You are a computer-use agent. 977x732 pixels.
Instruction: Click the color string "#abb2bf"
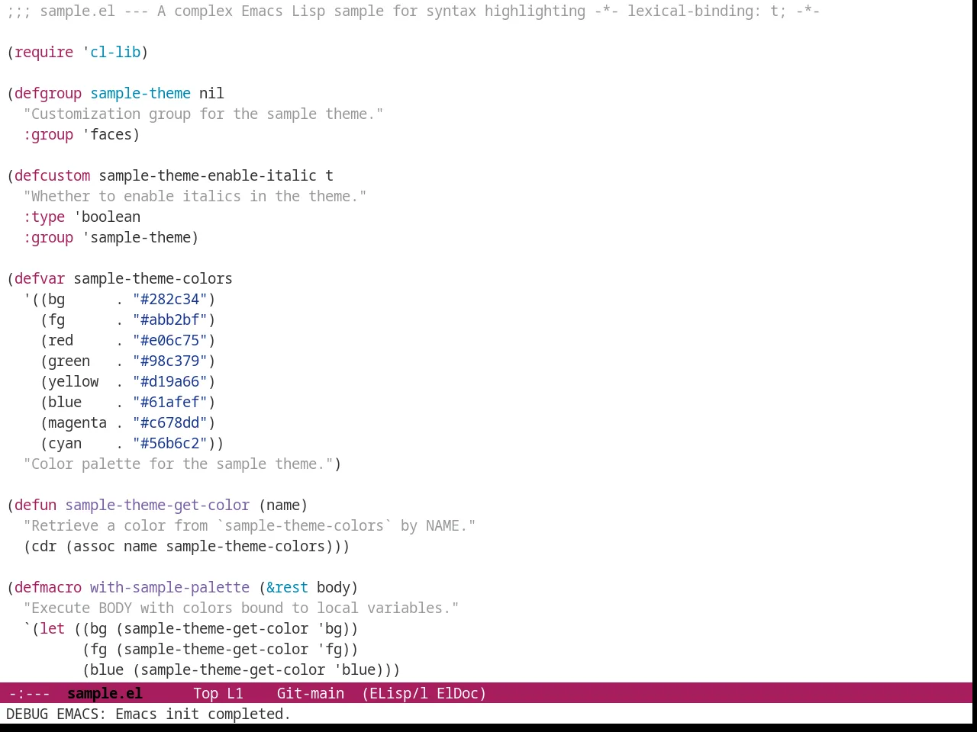(169, 319)
